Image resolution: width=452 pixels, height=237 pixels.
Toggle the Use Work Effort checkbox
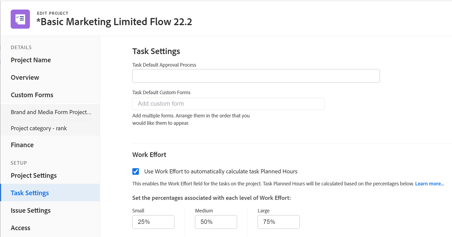[136, 171]
